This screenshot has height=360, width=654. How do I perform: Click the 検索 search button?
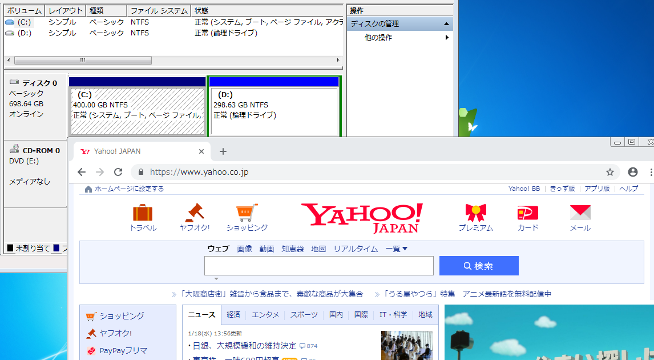[x=479, y=266]
